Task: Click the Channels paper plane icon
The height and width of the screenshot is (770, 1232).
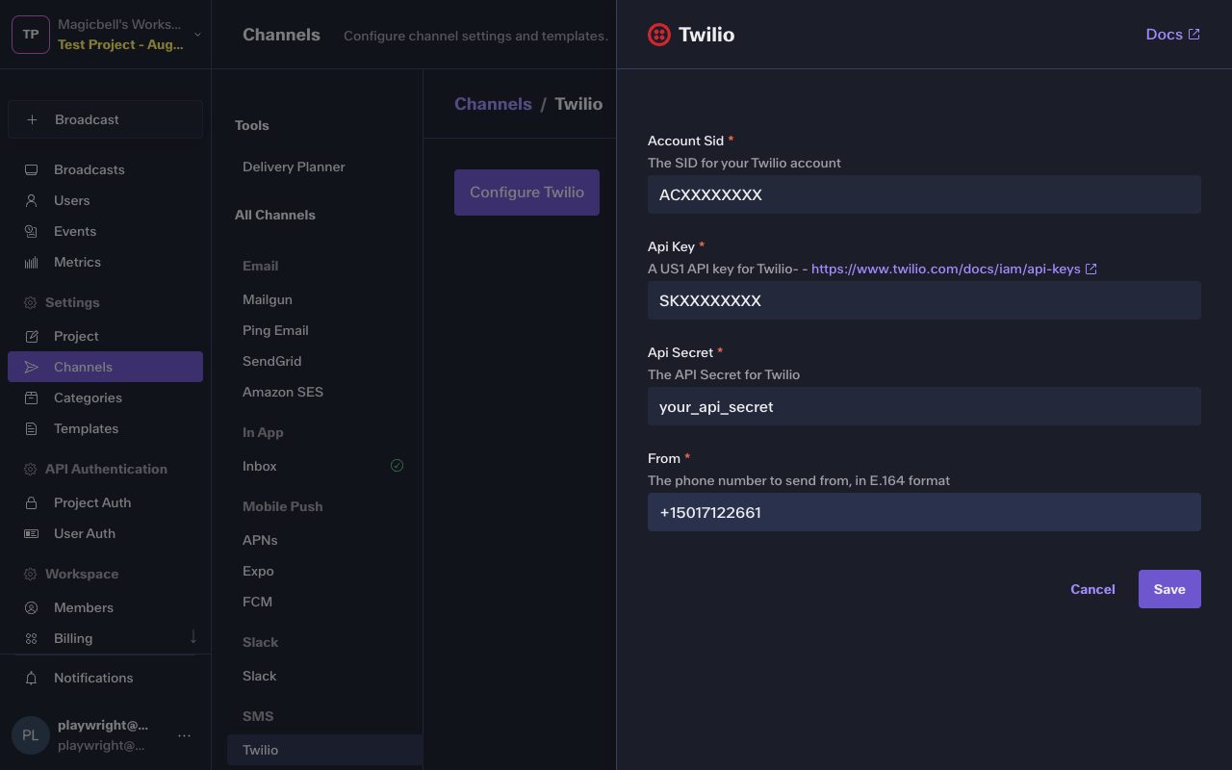Action: tap(31, 367)
